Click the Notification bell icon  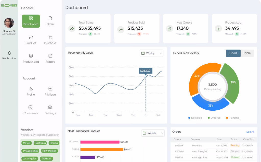coord(9,53)
